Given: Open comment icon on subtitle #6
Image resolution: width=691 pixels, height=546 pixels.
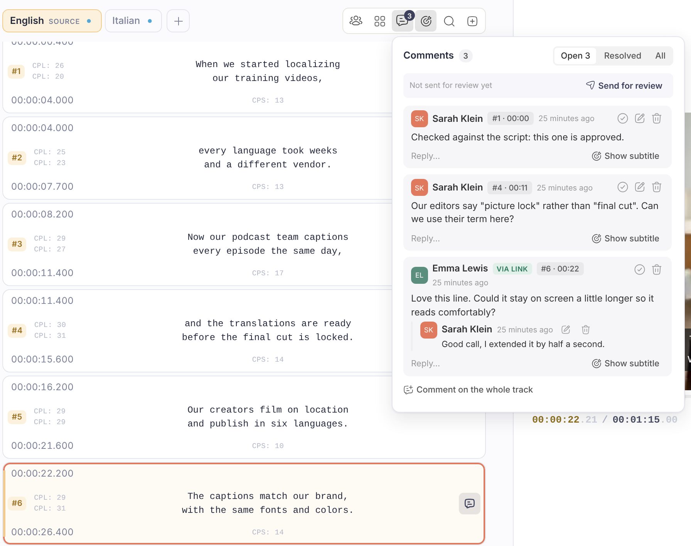Looking at the screenshot, I should [470, 503].
